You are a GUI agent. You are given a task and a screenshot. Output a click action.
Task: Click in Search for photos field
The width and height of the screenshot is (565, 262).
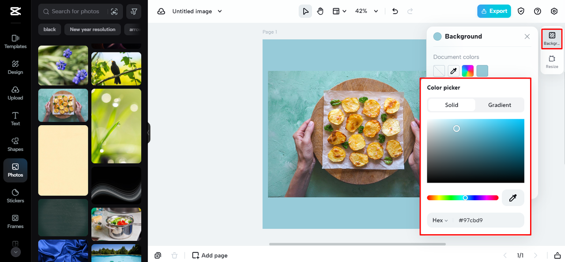[75, 11]
